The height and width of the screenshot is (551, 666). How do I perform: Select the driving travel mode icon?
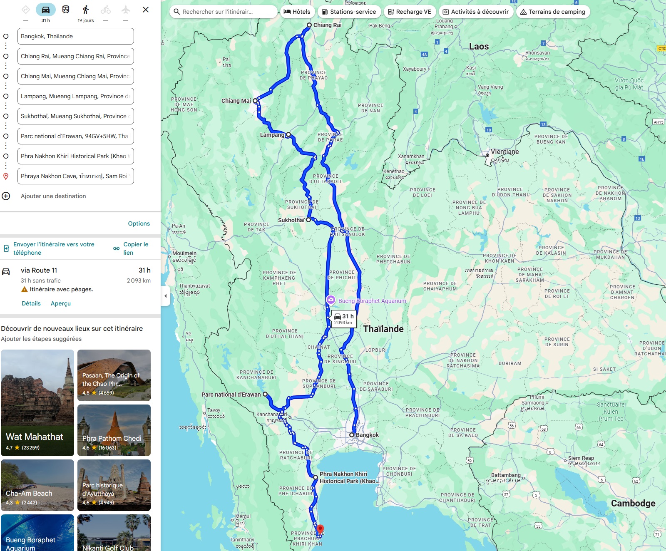pos(46,10)
